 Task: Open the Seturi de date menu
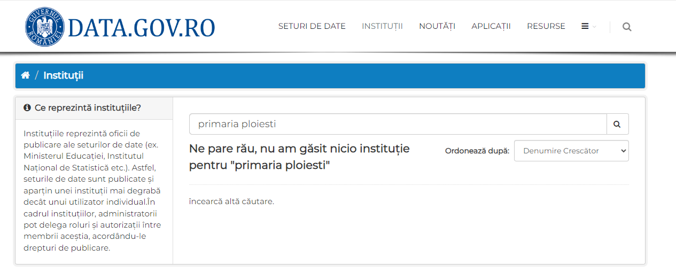312,26
